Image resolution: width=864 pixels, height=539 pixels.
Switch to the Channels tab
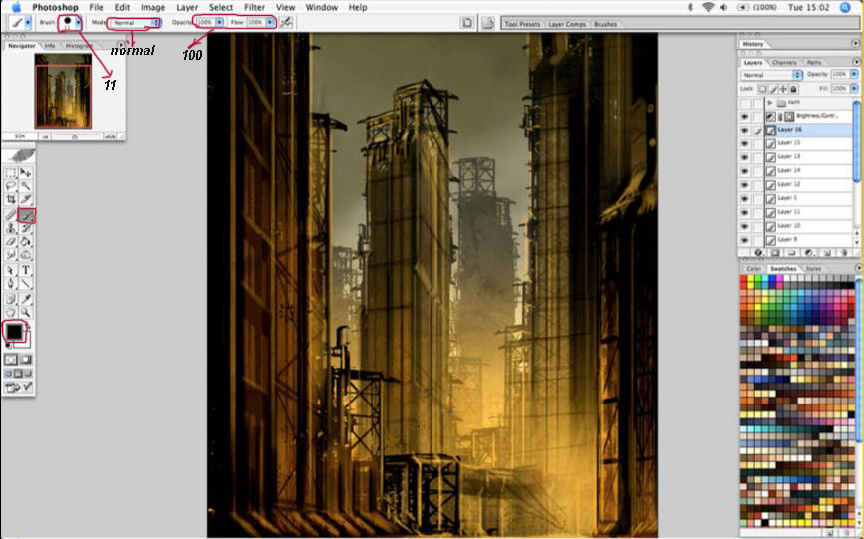click(784, 63)
